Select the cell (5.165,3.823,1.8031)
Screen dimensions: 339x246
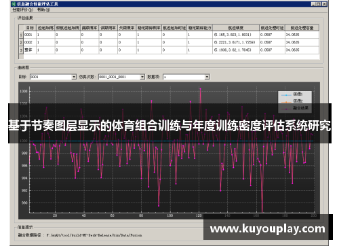click(x=236, y=35)
